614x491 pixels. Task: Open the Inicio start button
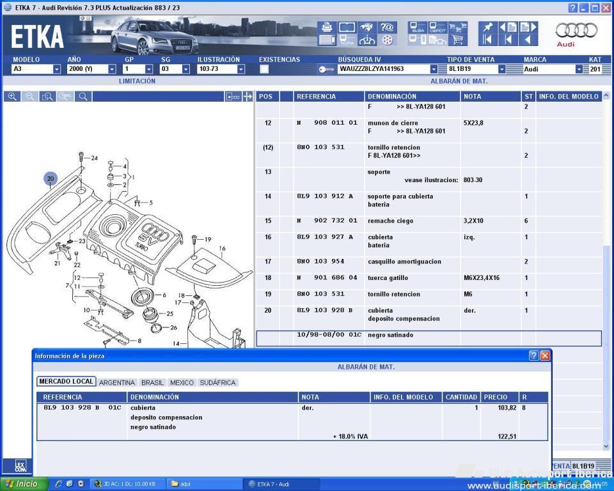point(24,484)
